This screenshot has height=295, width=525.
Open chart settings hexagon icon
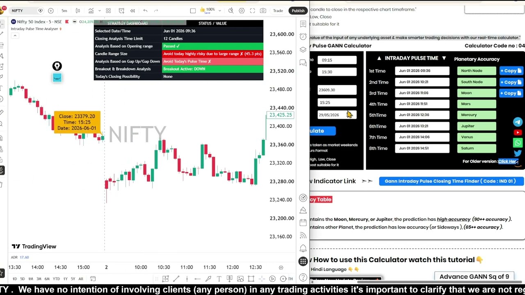[x=242, y=11]
